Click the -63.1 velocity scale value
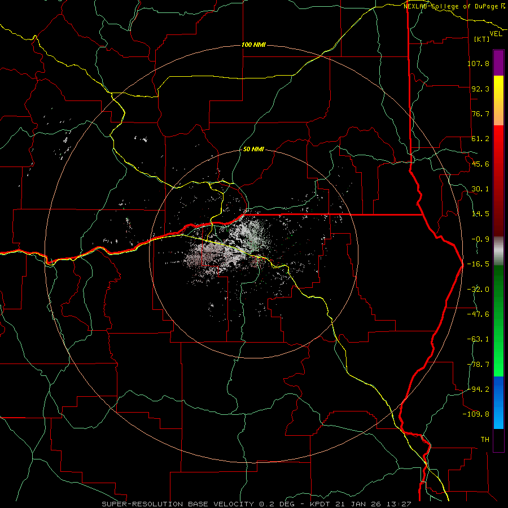Viewport: 508px width, 508px height. pyautogui.click(x=478, y=339)
